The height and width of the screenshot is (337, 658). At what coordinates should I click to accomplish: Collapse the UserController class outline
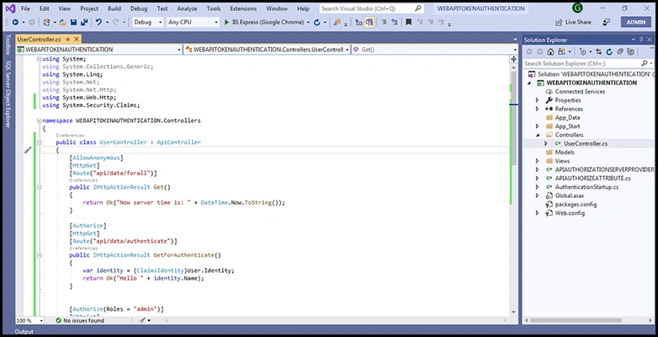pos(40,142)
